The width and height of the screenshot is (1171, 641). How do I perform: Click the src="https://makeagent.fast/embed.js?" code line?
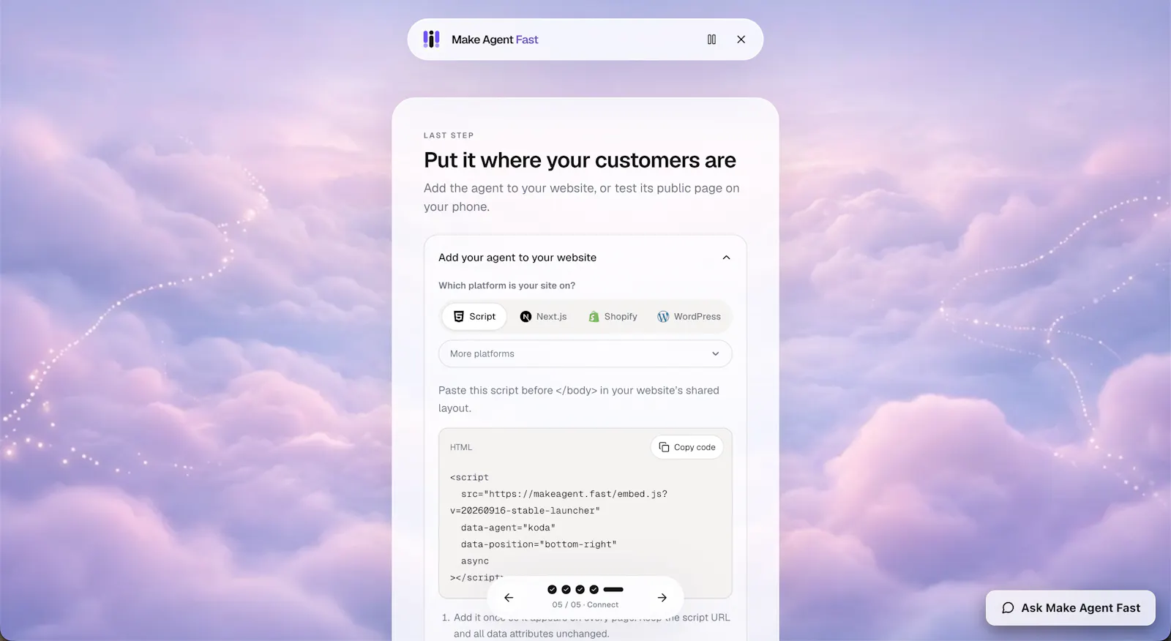[x=564, y=494]
